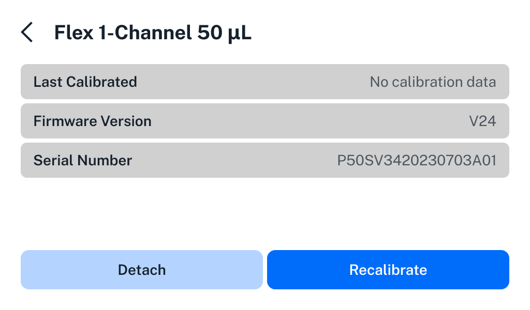Tap the Serial Number information row
Screen dimensions: 530x310
[265, 160]
